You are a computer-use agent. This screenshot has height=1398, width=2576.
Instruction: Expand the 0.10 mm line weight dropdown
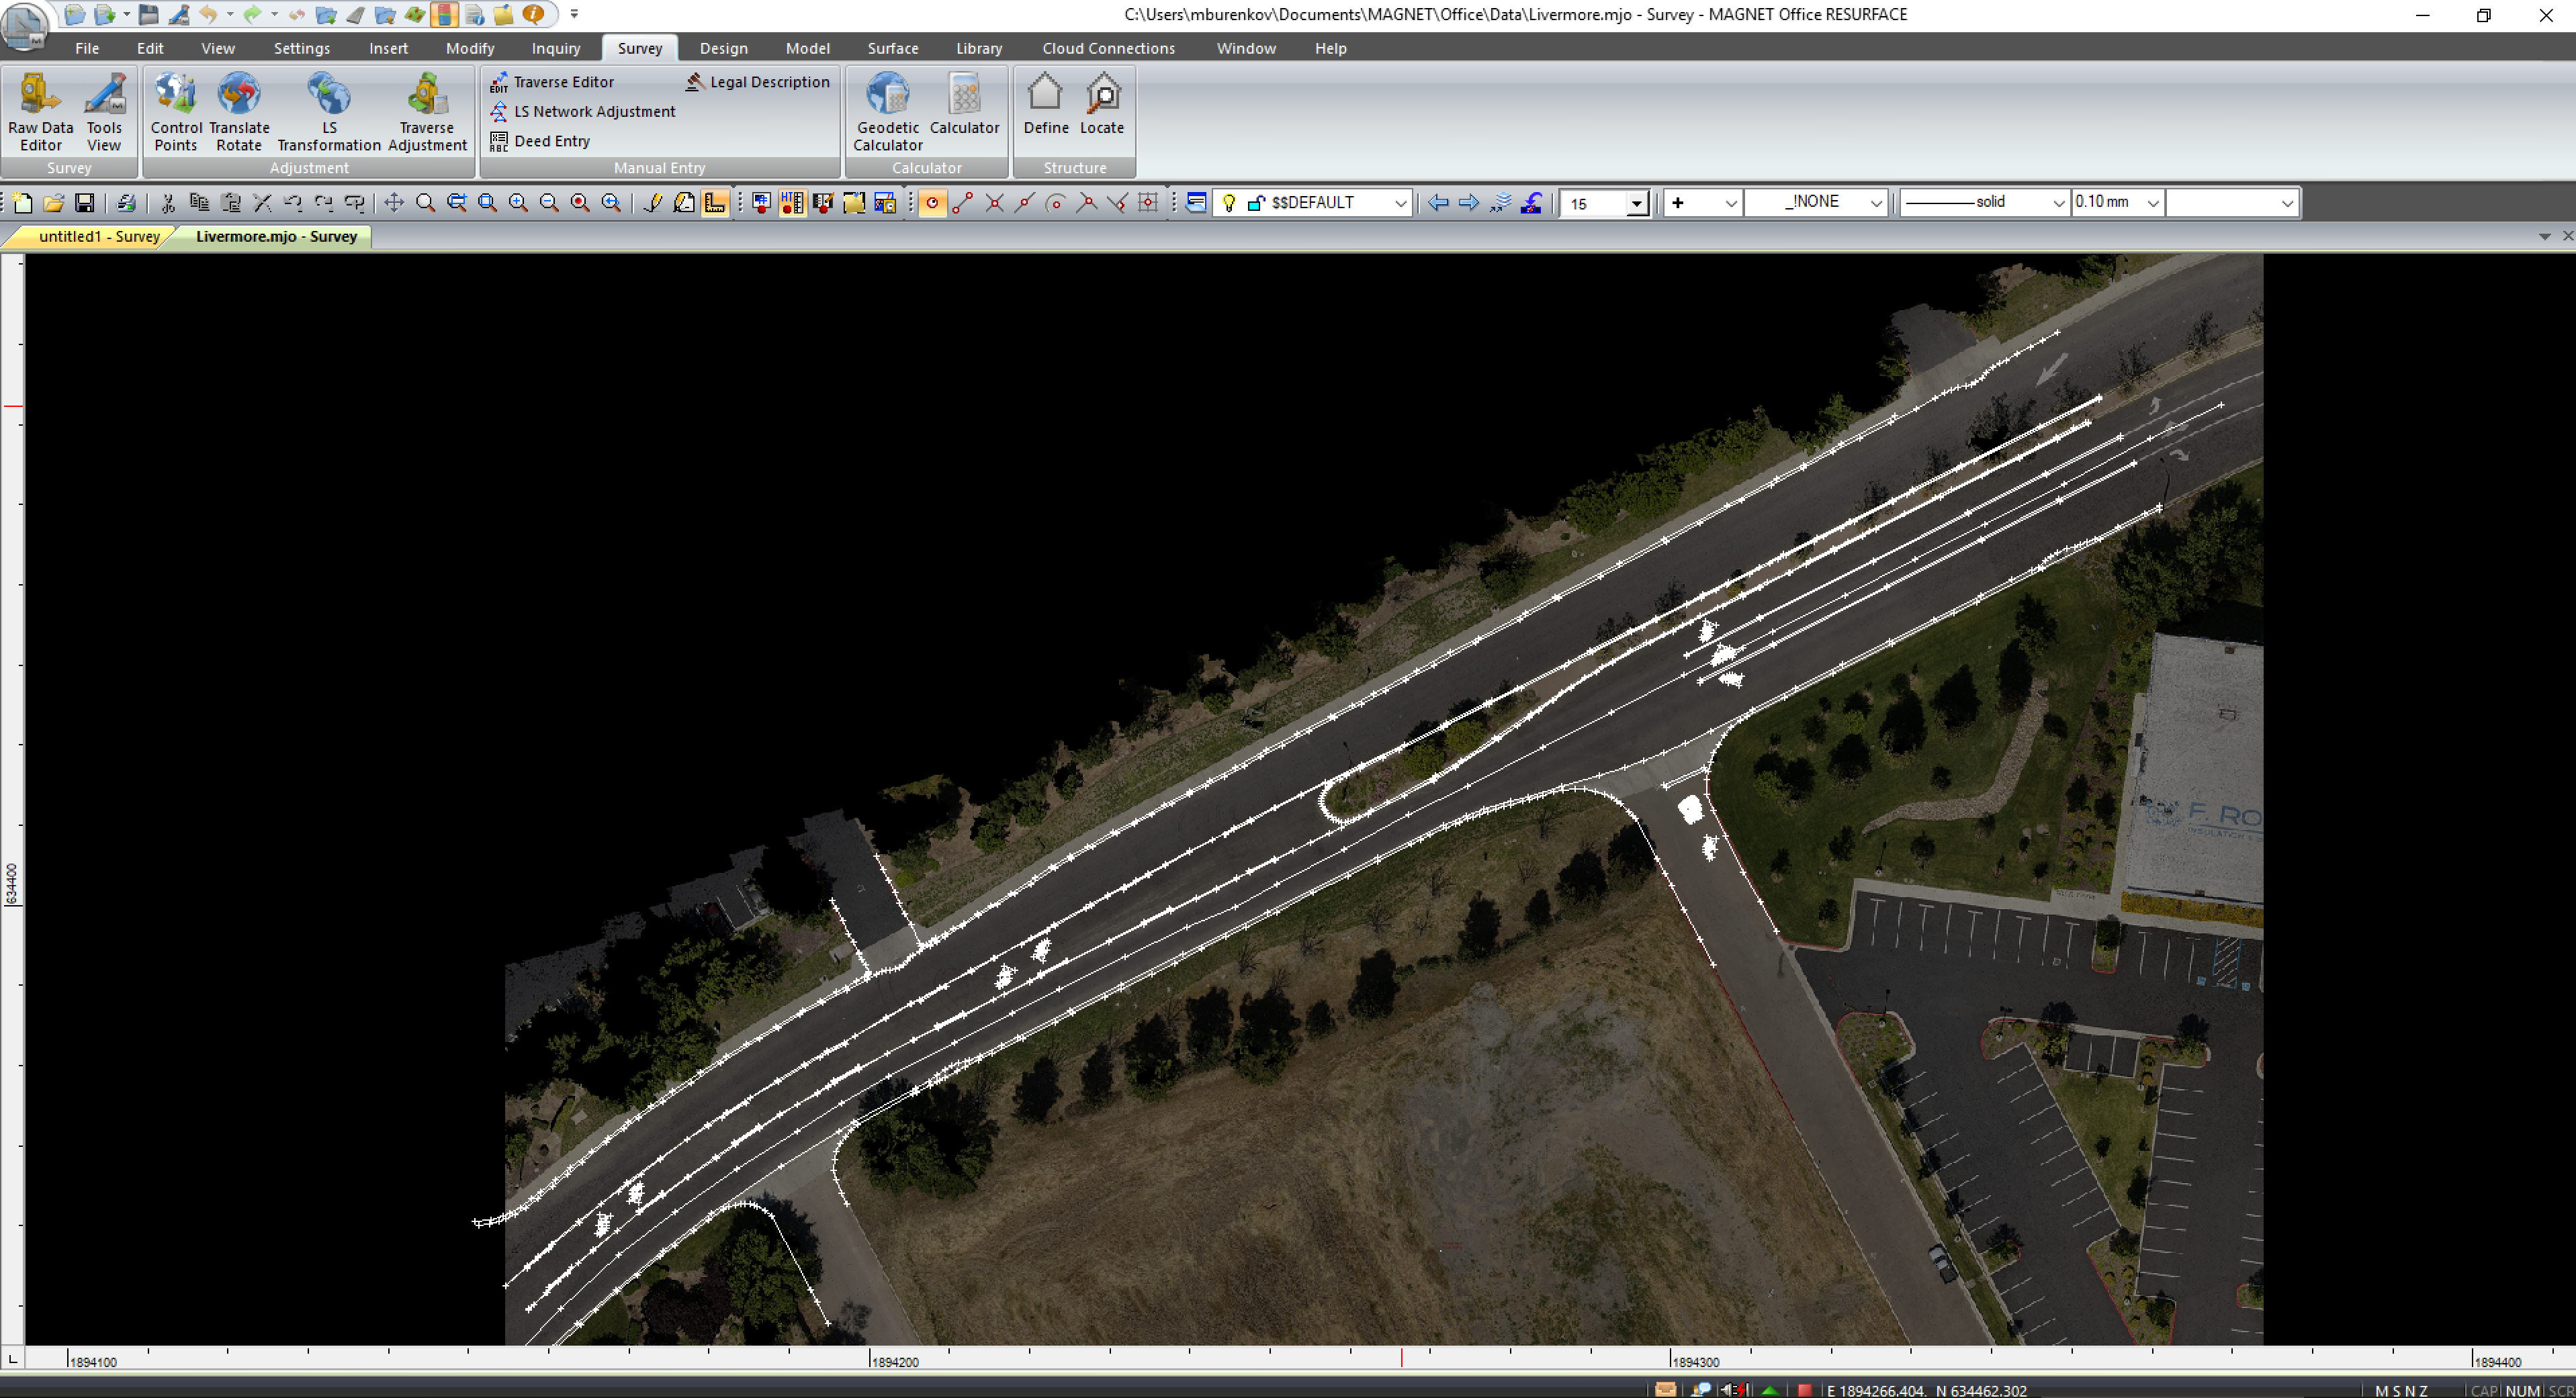click(x=2153, y=203)
